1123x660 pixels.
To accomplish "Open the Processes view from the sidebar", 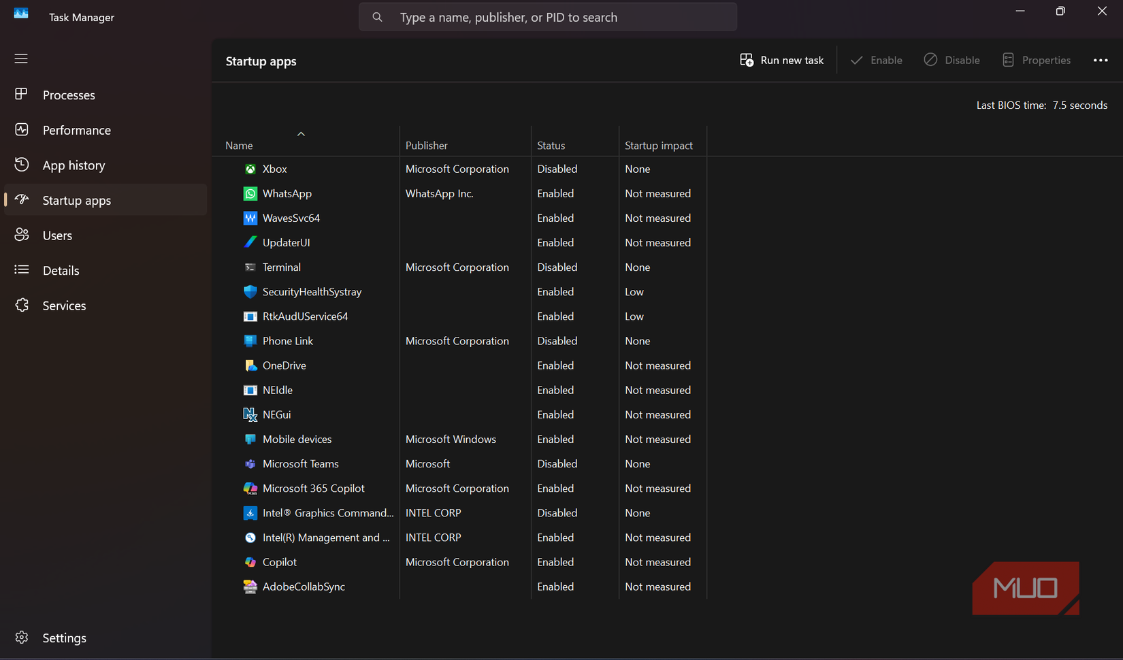I will pos(68,95).
